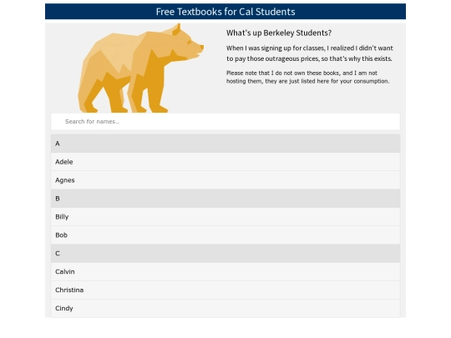Click the bear's hind legs in the logo
This screenshot has width=451, height=338.
(x=102, y=92)
